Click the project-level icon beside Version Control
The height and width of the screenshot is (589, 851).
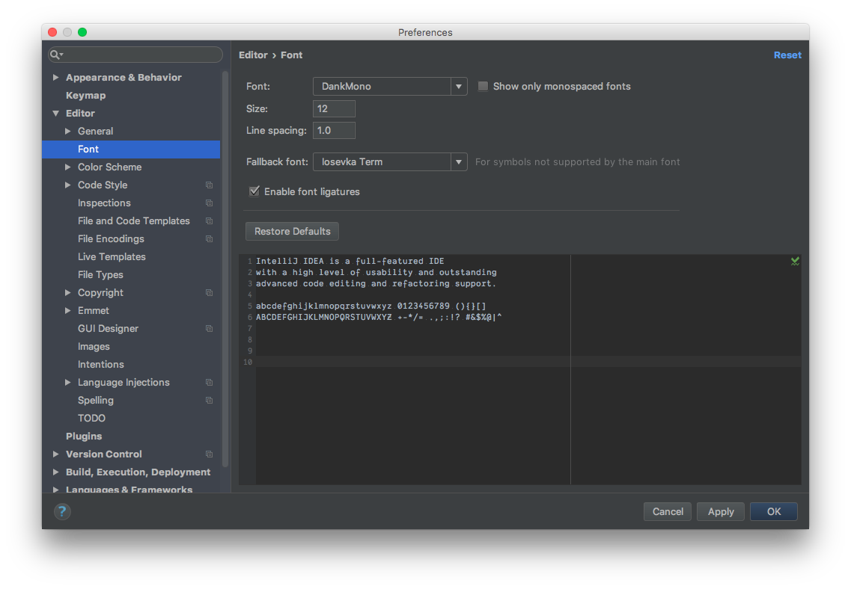(x=209, y=454)
